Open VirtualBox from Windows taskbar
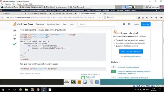 (x=44, y=90)
